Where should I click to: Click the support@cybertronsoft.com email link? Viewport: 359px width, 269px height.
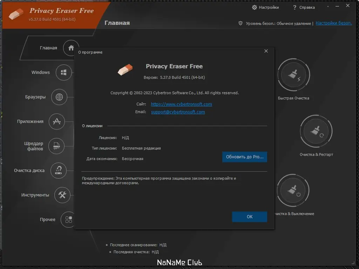[x=178, y=112]
